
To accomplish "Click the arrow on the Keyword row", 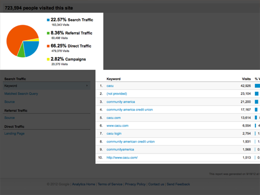I will [87, 85].
